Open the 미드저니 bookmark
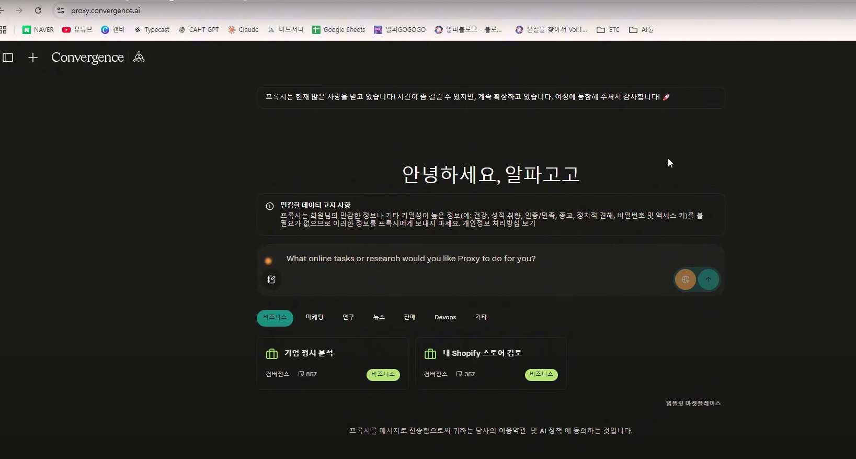The width and height of the screenshot is (856, 459). tap(286, 30)
